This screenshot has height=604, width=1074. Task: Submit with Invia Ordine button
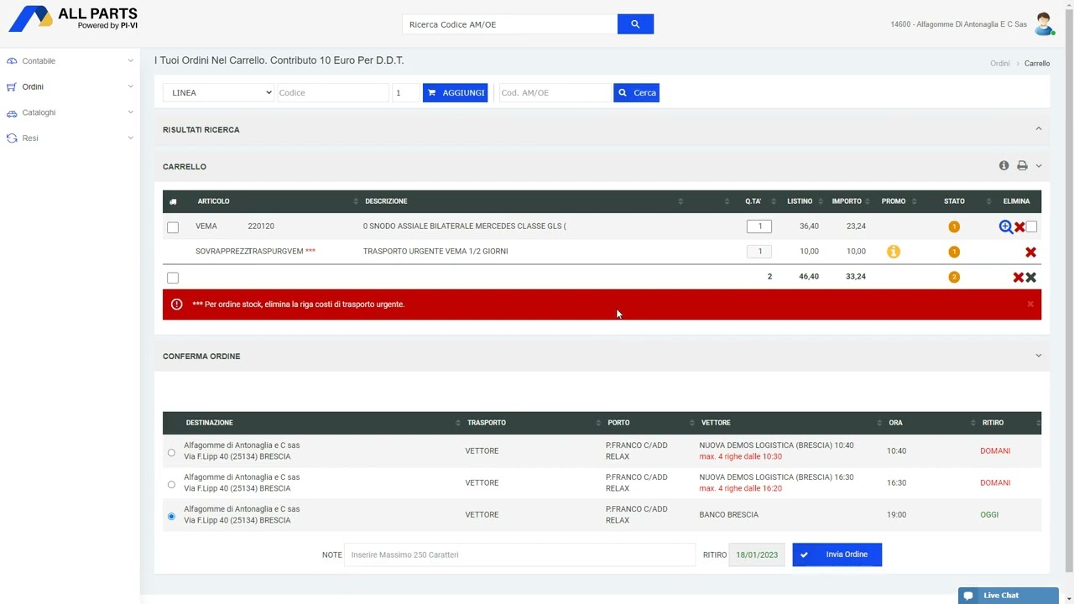837,555
